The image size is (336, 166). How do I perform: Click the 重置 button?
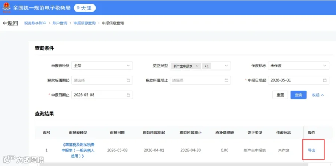pyautogui.click(x=280, y=95)
